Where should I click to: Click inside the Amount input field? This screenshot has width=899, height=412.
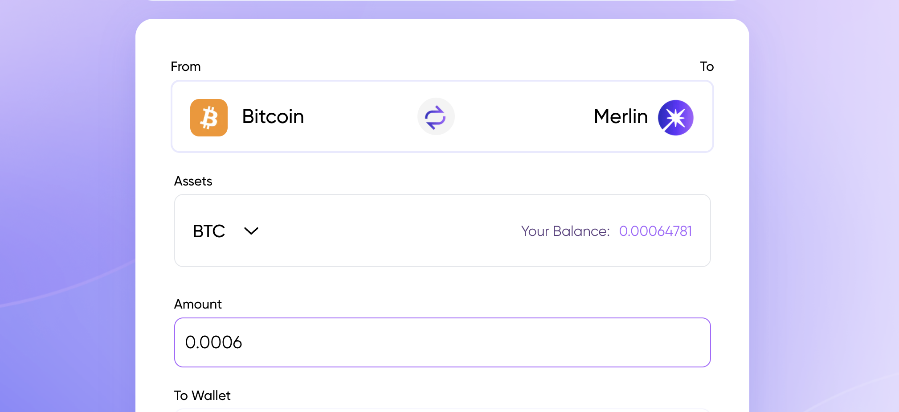coord(442,342)
